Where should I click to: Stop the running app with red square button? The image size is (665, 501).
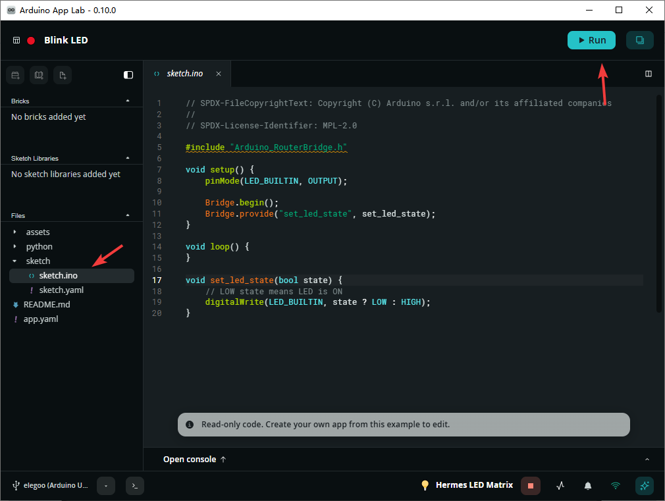click(531, 486)
